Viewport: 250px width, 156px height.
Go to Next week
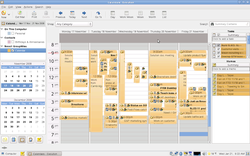(84, 14)
